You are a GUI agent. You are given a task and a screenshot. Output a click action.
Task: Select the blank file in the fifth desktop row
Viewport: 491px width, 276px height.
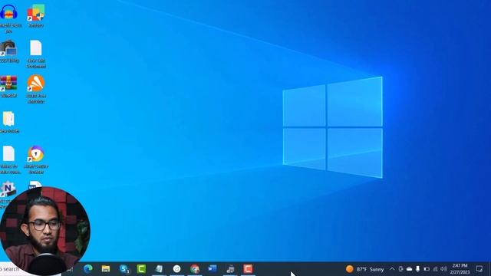pos(8,159)
